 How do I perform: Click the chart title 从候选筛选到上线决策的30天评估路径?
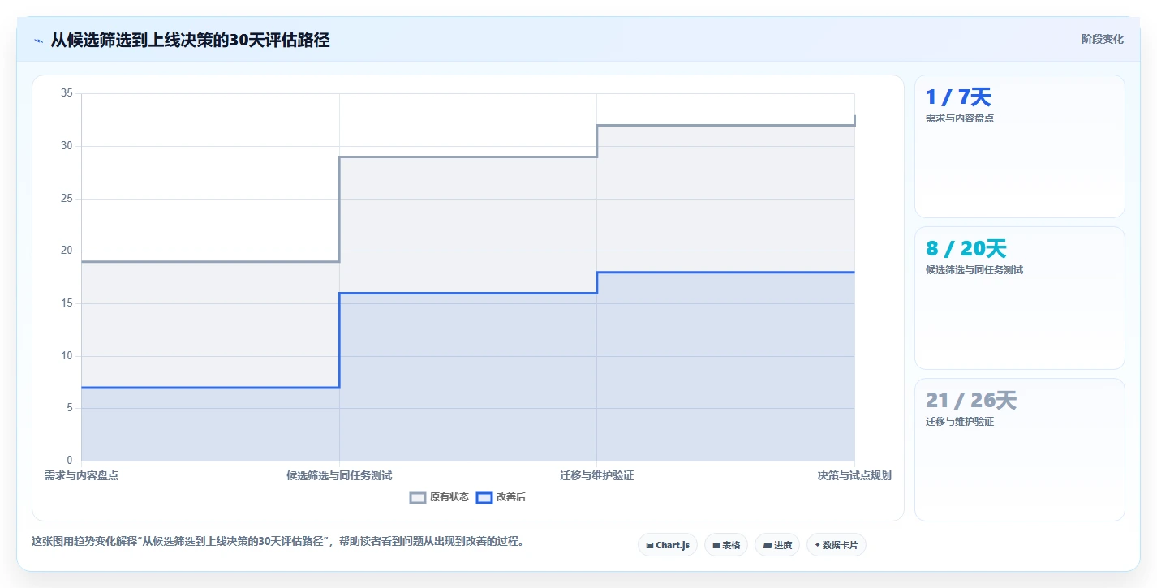click(190, 40)
